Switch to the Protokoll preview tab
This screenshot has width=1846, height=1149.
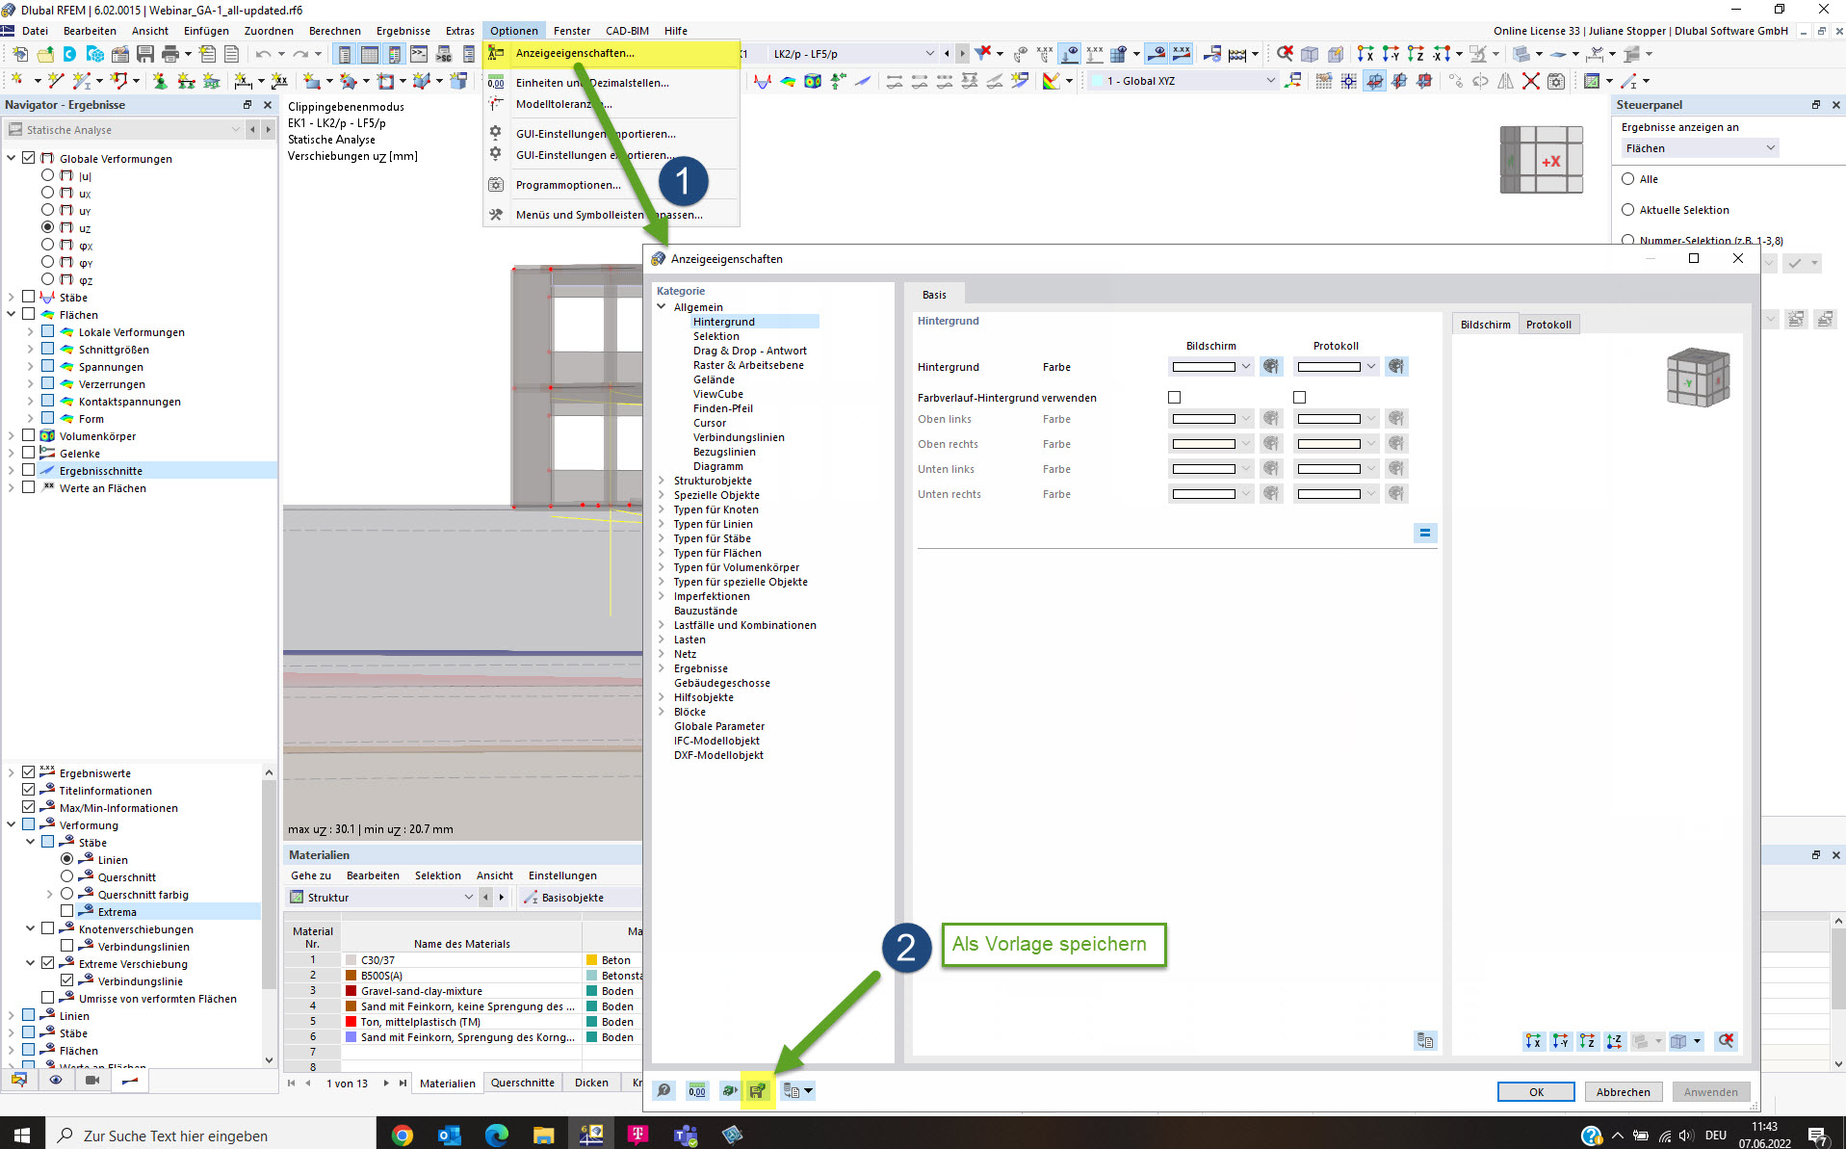pos(1548,325)
